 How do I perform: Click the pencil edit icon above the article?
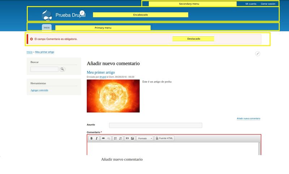(x=258, y=53)
